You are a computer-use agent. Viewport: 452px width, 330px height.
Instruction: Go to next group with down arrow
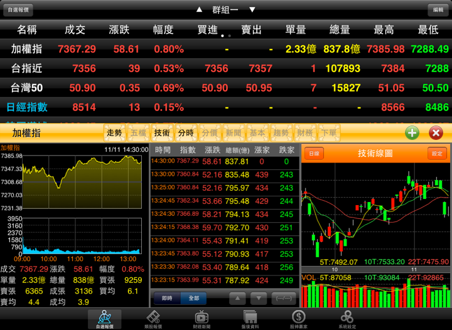click(252, 10)
